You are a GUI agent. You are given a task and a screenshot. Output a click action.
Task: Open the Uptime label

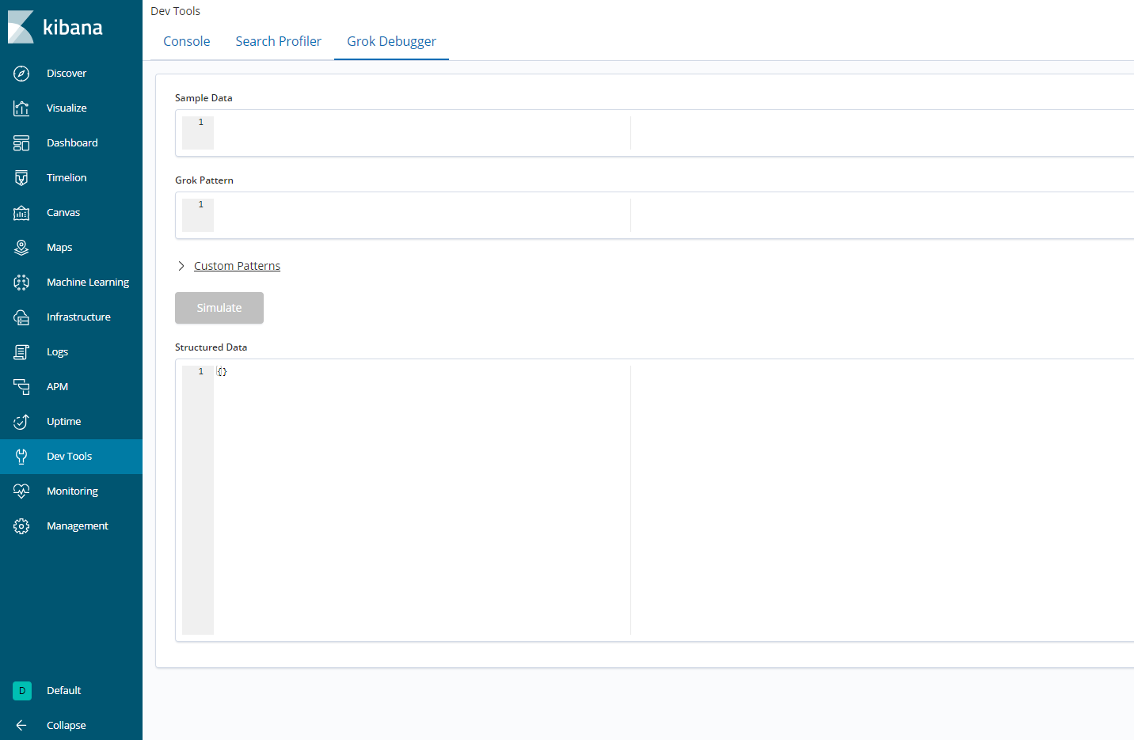63,422
